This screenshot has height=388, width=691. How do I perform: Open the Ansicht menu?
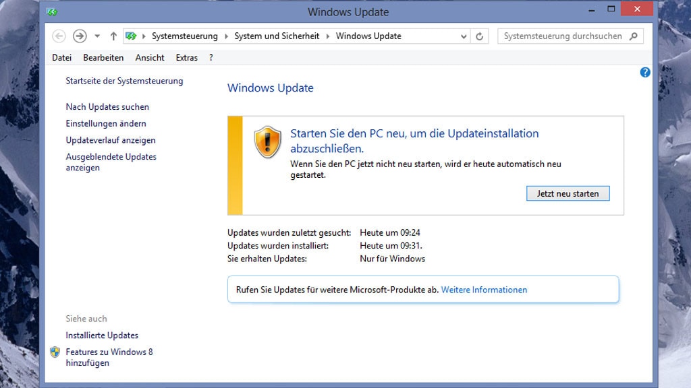[x=149, y=57]
